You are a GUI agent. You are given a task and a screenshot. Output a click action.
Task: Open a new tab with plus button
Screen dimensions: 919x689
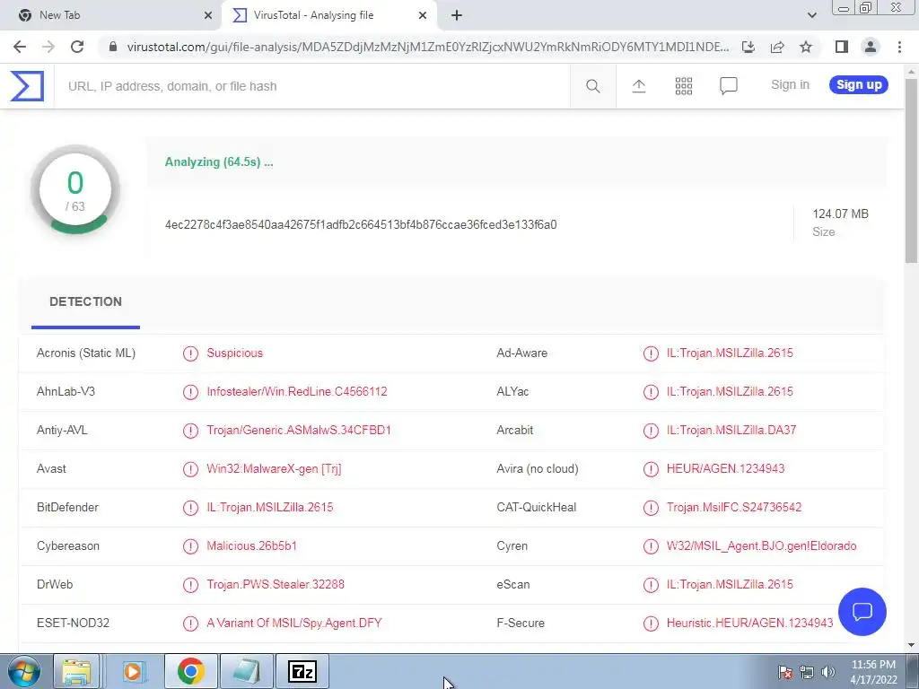tap(457, 15)
